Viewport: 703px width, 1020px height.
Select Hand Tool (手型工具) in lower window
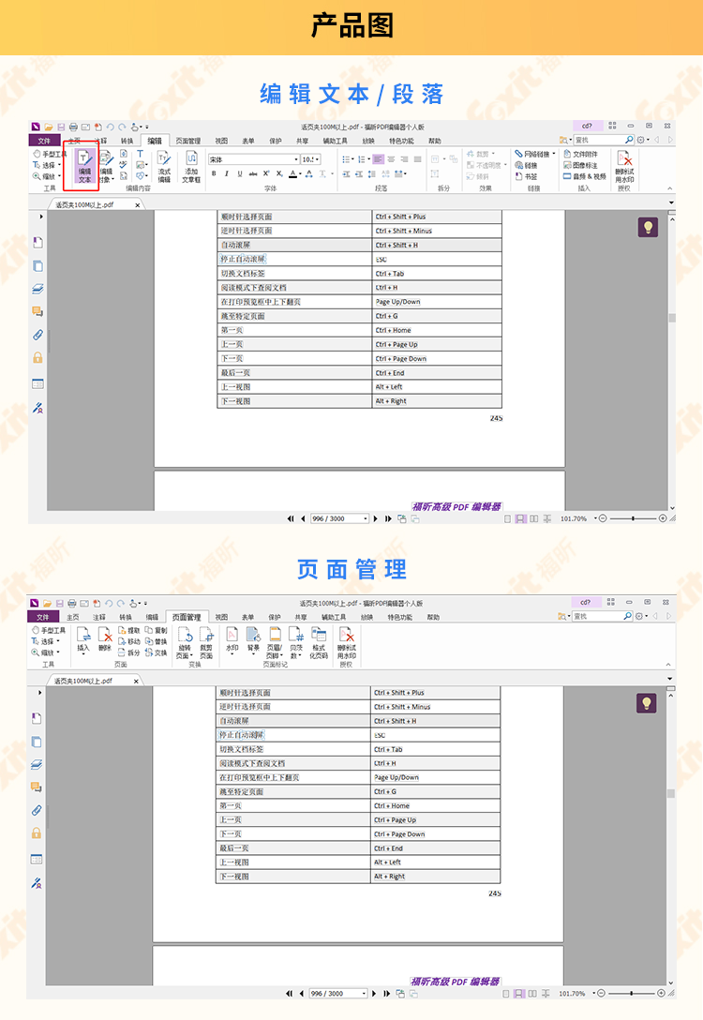pyautogui.click(x=48, y=630)
